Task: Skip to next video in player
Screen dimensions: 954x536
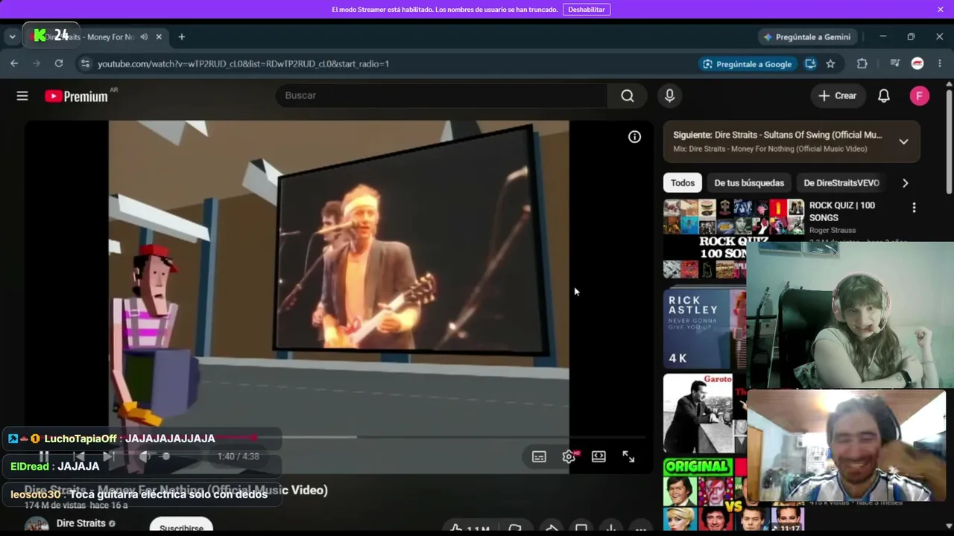Action: click(x=108, y=456)
